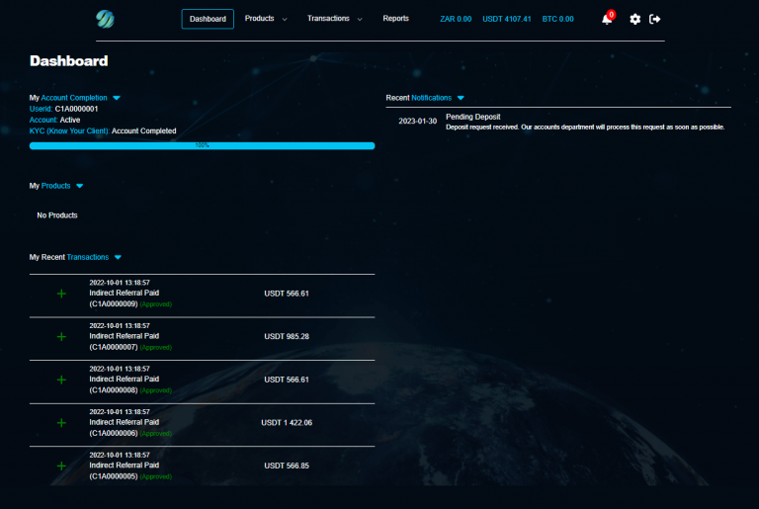
Task: Click the site logo icon
Action: [106, 19]
